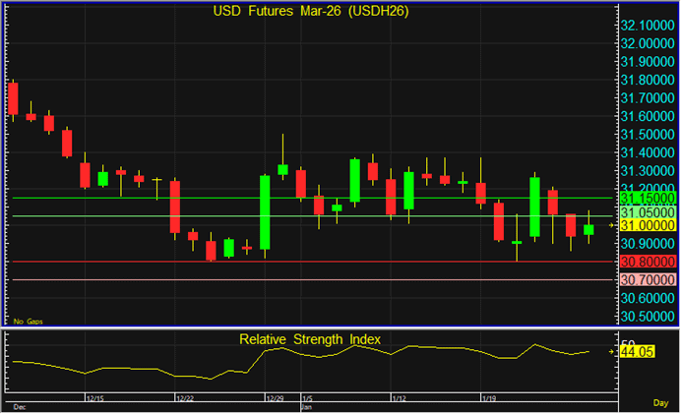Click the No Gaps indicator text
Viewport: 681px width, 414px height.
tap(27, 322)
